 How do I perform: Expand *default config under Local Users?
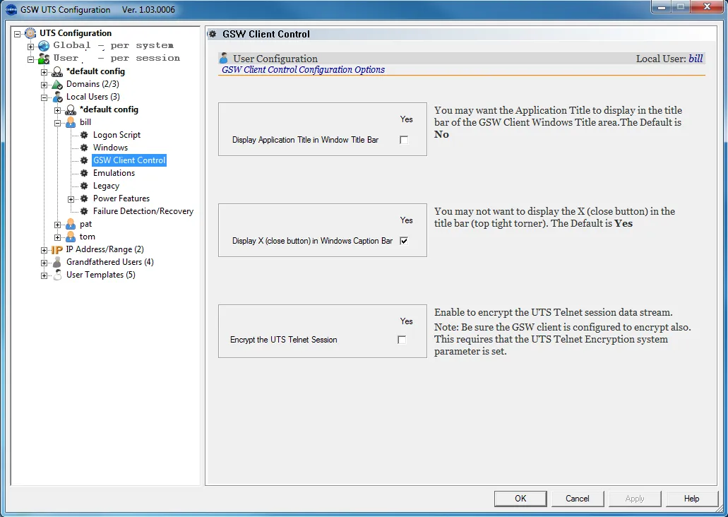click(58, 110)
